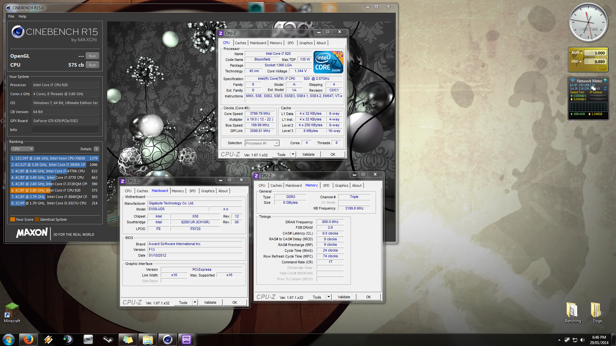Open the Benching desktop folder
616x346 pixels.
click(573, 313)
